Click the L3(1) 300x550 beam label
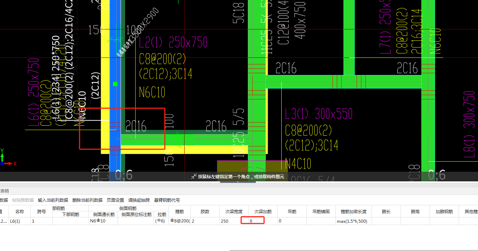This screenshot has height=251, width=478. (319, 114)
